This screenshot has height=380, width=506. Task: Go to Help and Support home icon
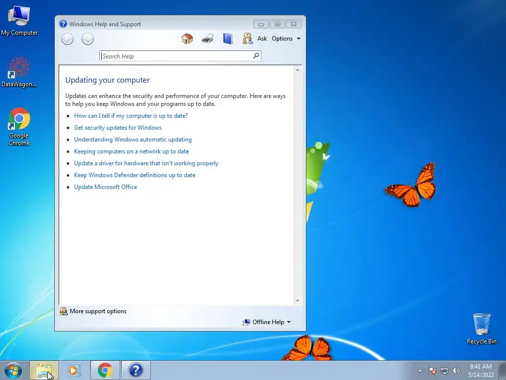tap(187, 39)
